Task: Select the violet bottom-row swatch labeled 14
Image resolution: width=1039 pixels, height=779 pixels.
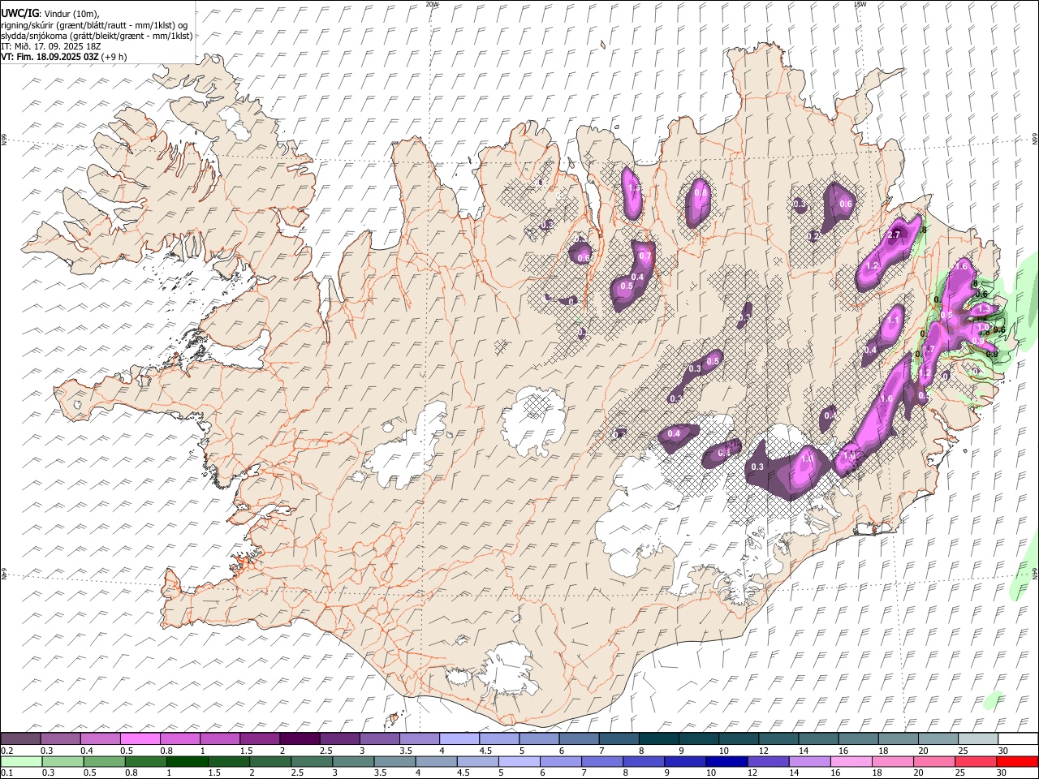Action: click(x=809, y=762)
